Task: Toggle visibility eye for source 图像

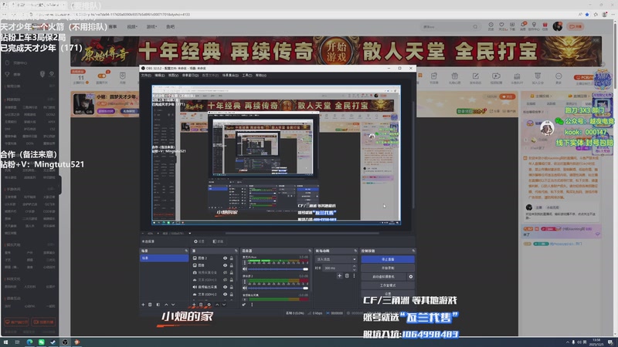Action: (x=225, y=265)
